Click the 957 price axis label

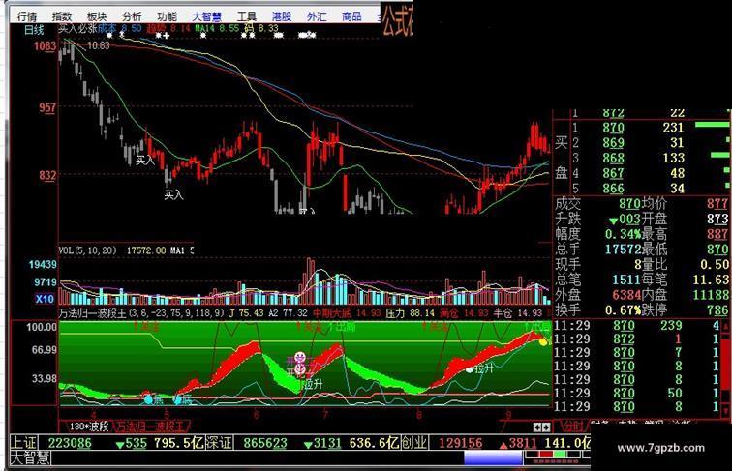pyautogui.click(x=47, y=107)
